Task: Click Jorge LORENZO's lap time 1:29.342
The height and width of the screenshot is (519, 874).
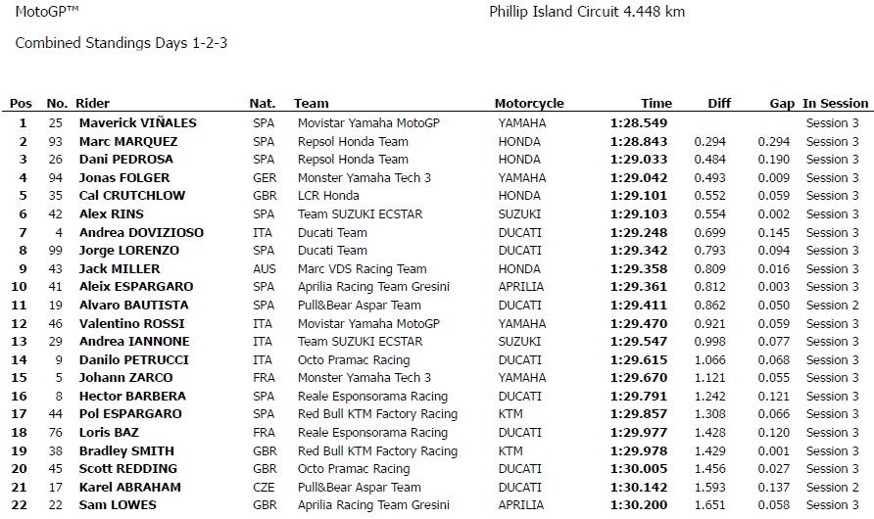Action: click(639, 251)
